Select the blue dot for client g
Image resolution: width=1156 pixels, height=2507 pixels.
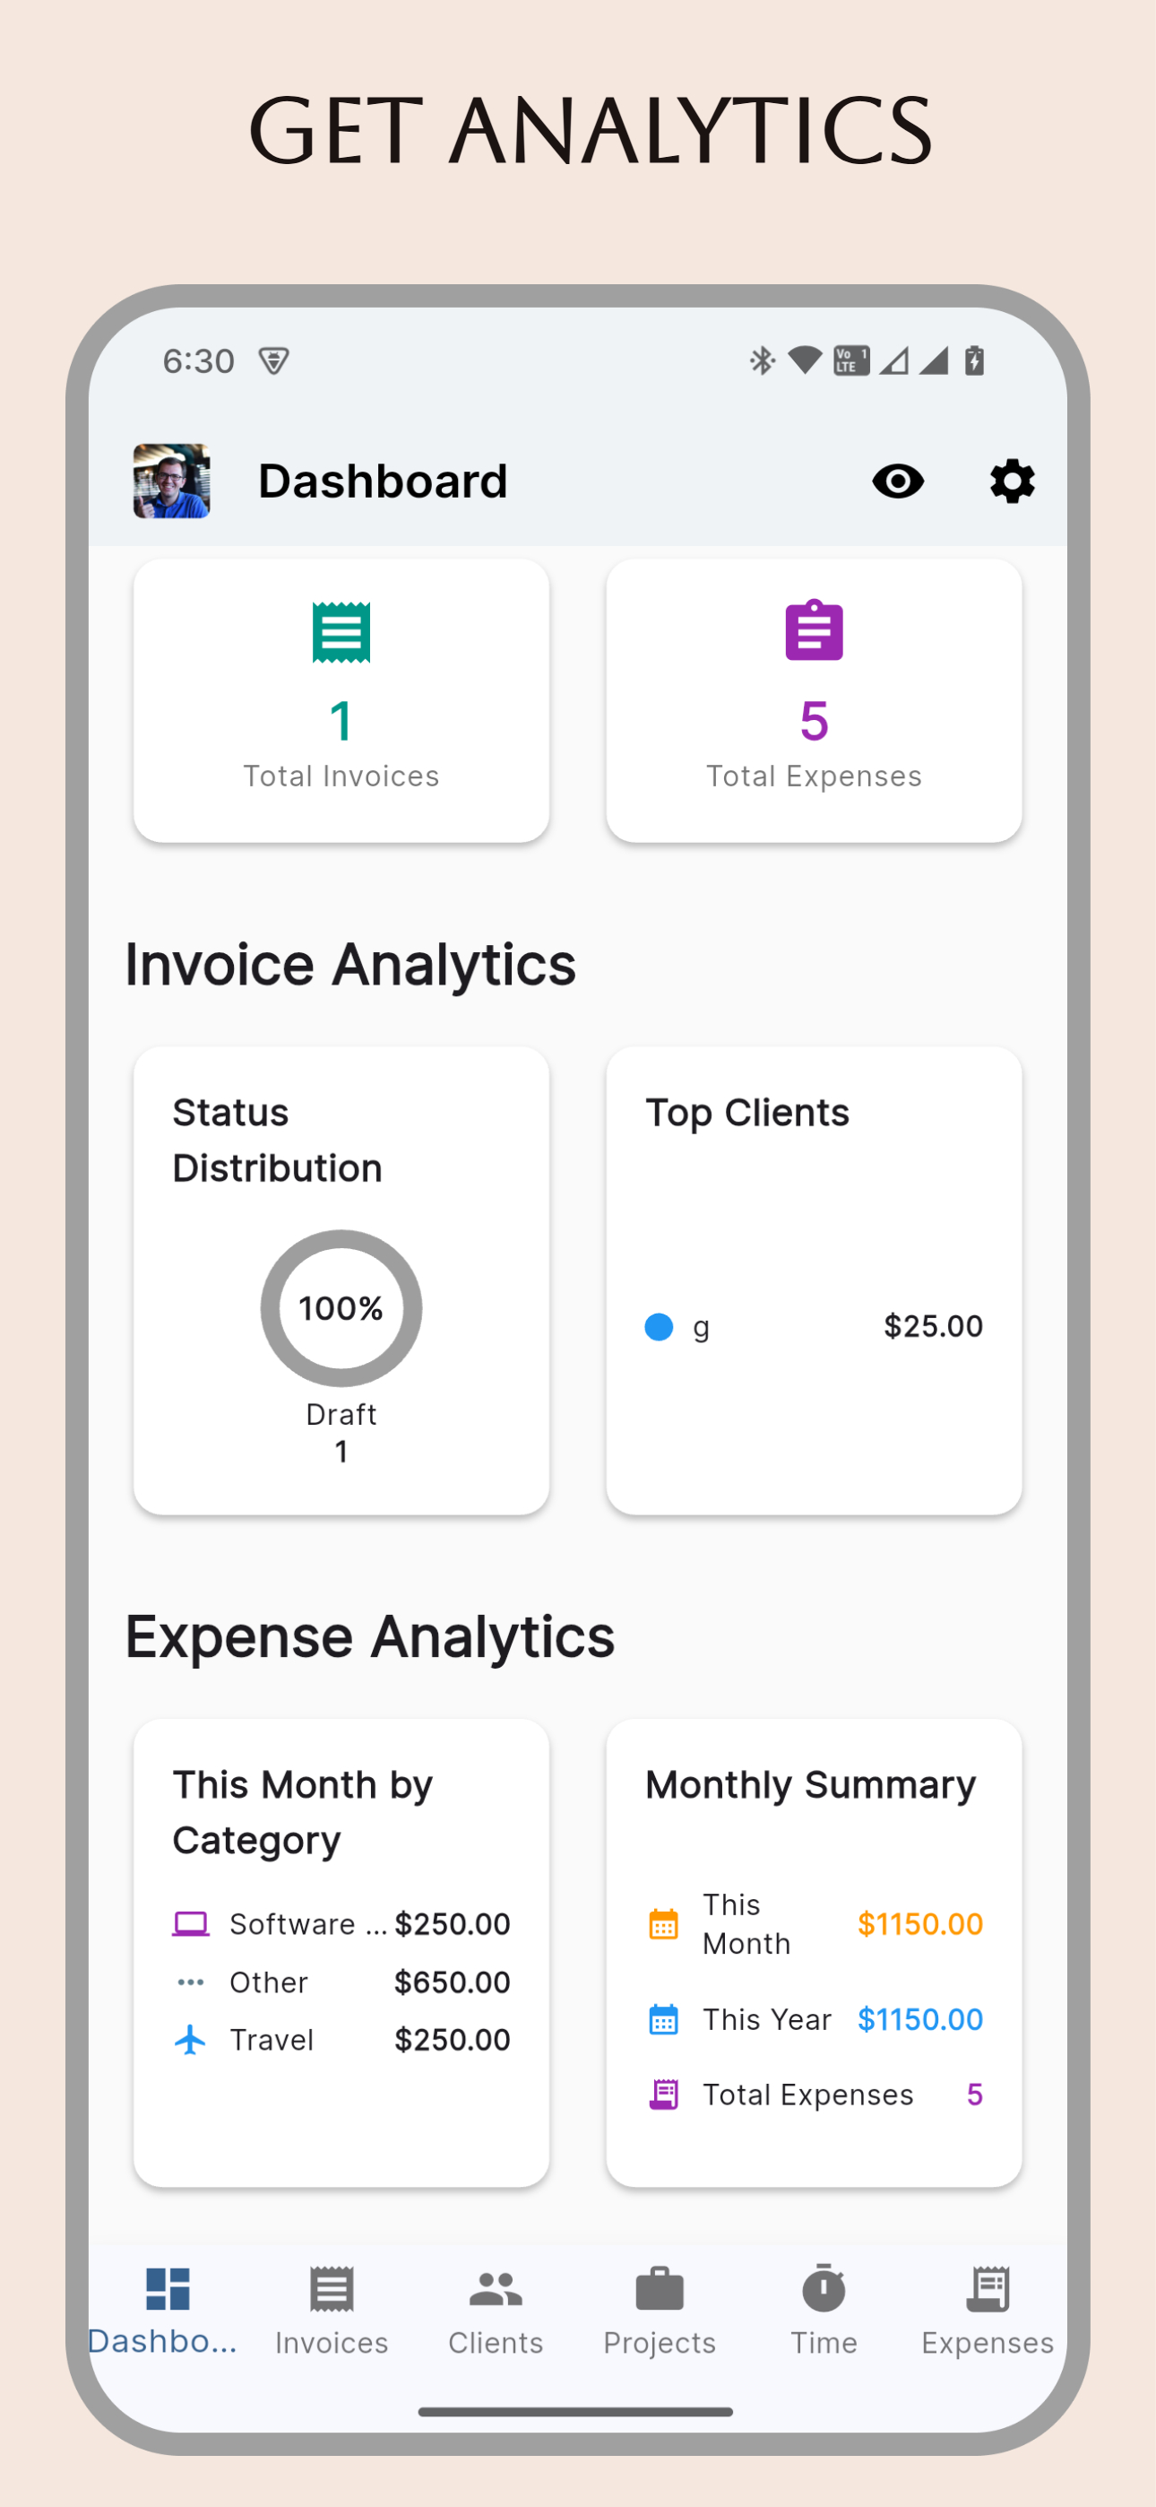pyautogui.click(x=659, y=1326)
